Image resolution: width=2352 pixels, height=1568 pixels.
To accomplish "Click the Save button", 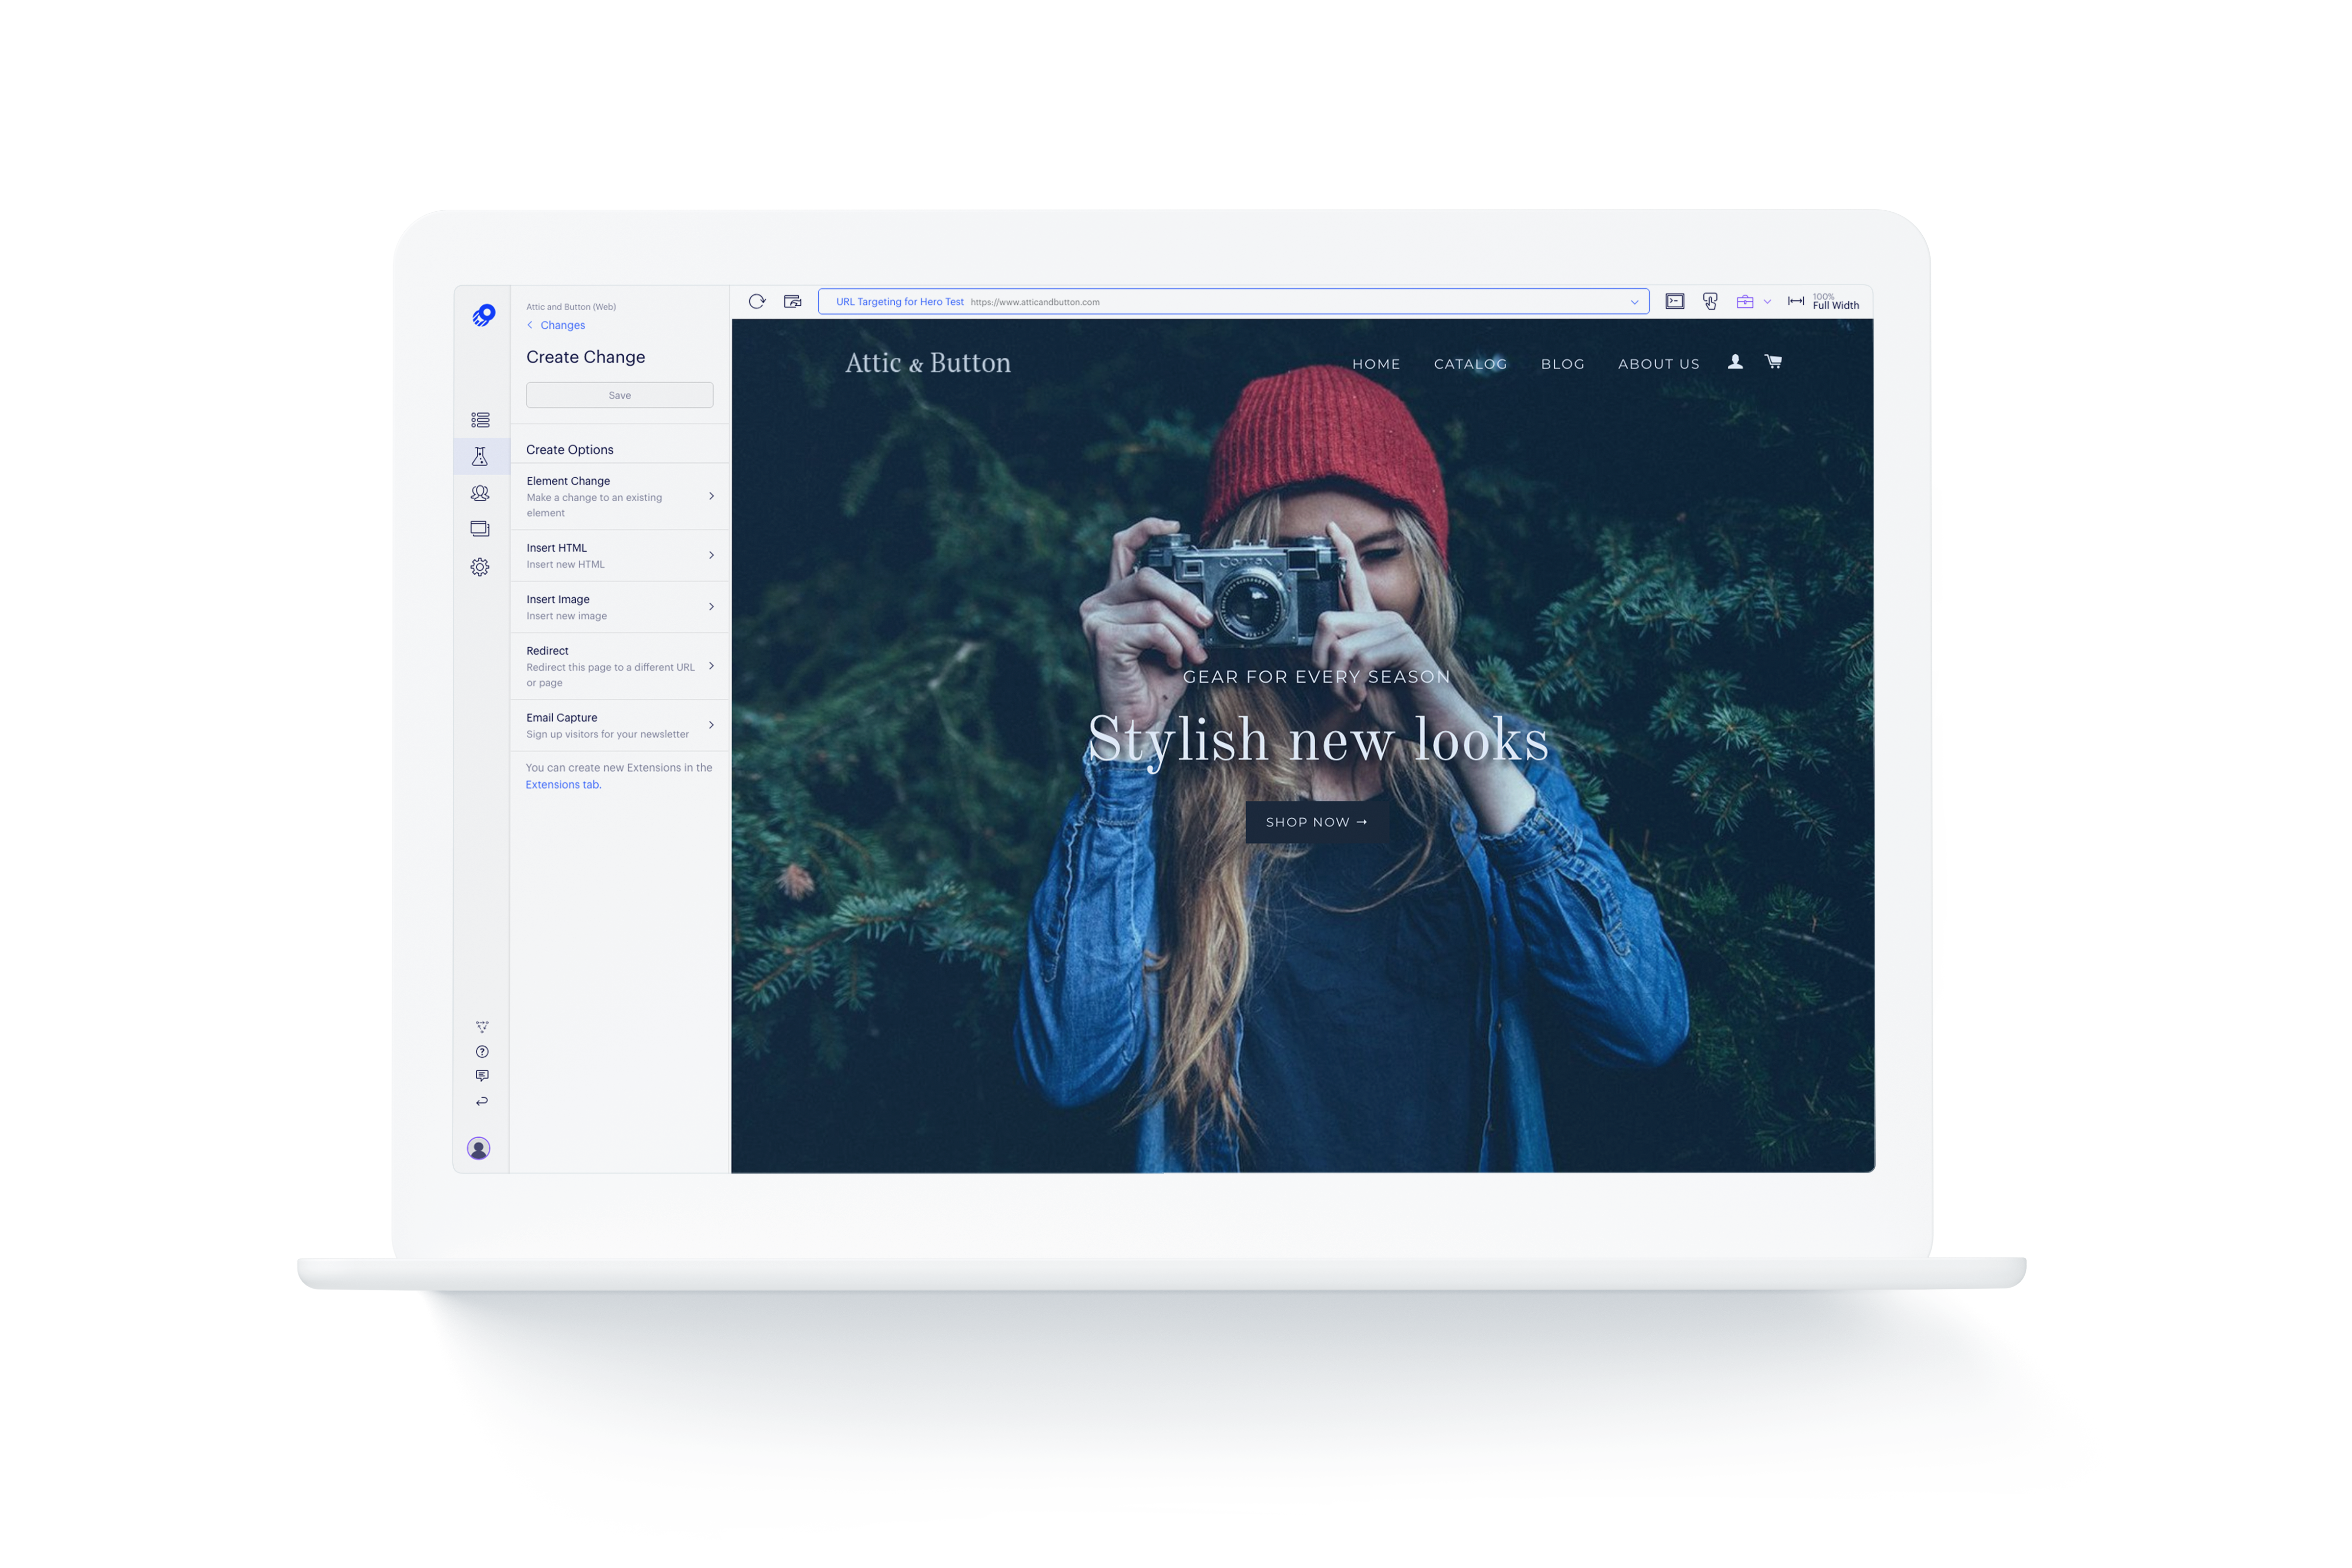I will (619, 394).
